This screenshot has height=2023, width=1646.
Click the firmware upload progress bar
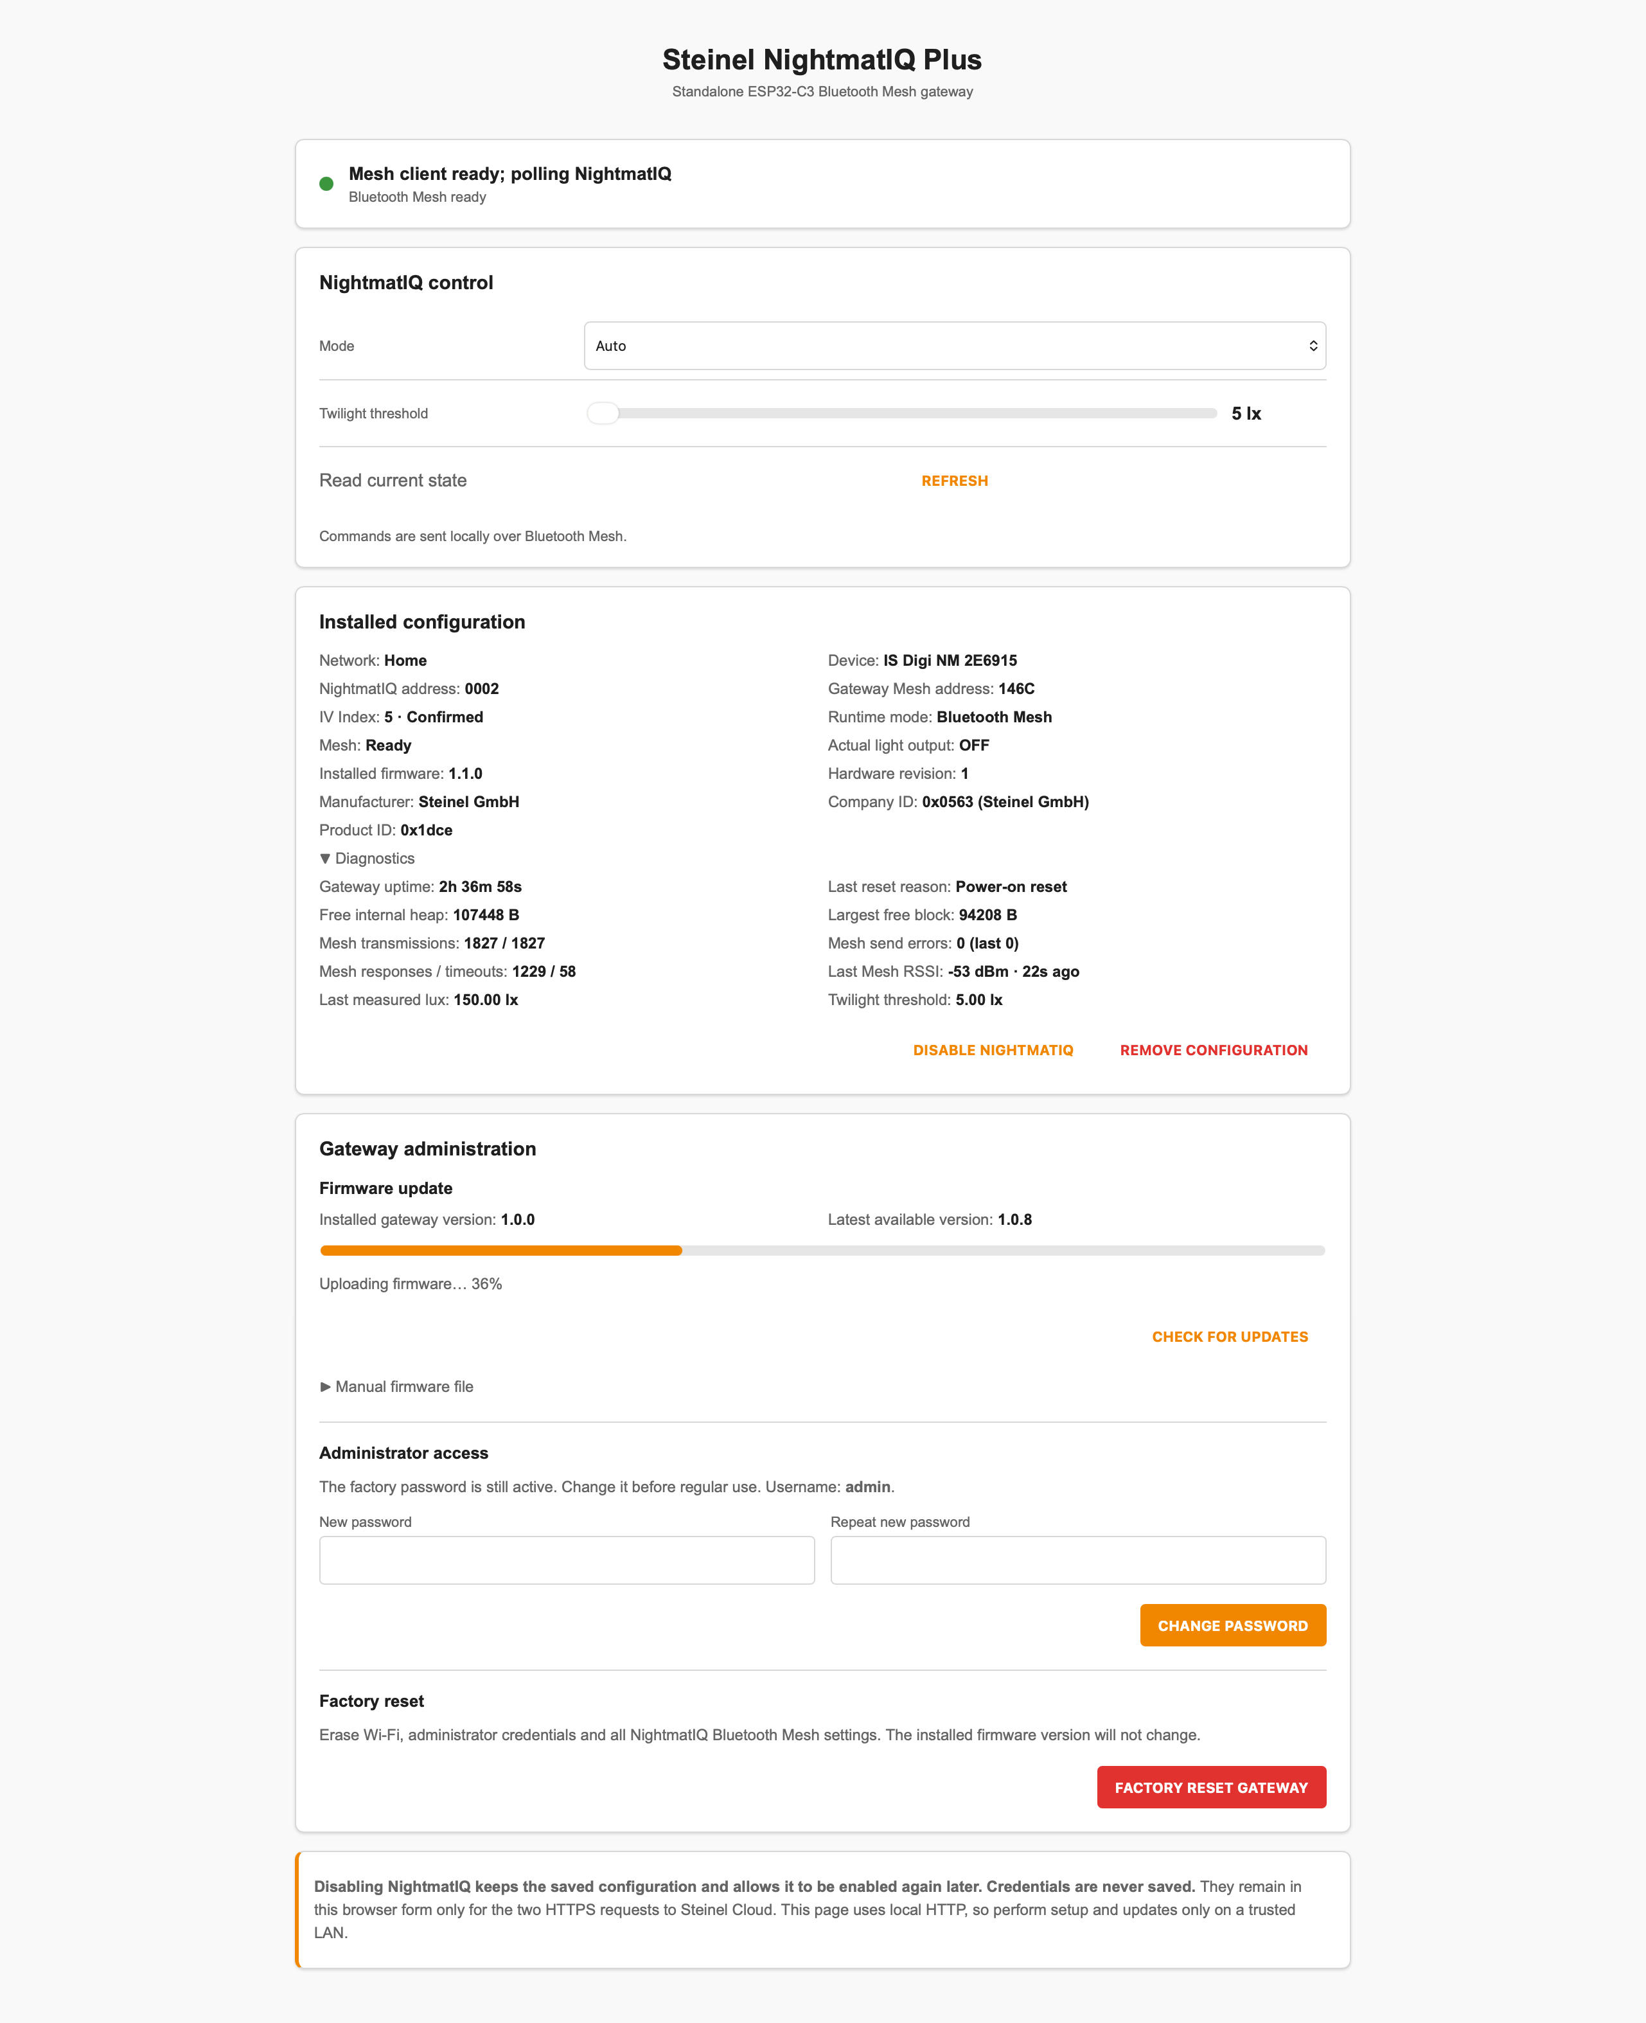pyautogui.click(x=822, y=1250)
